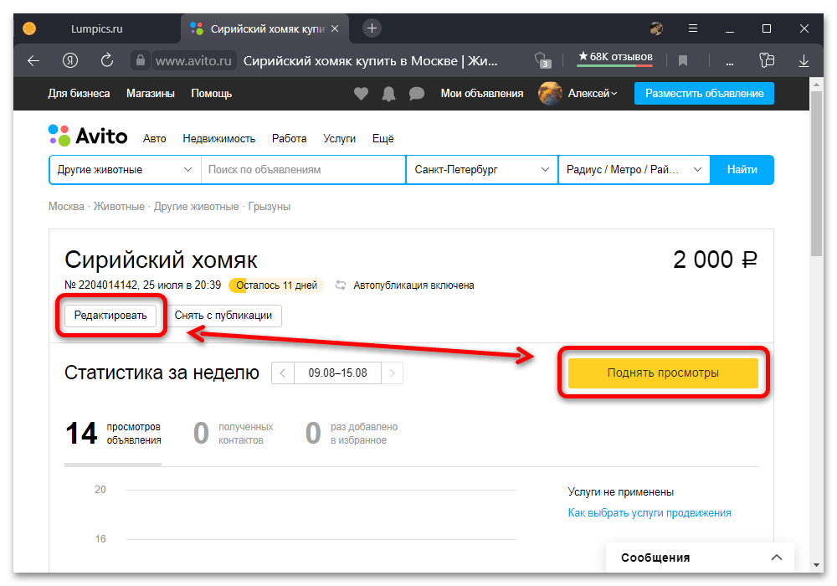Viewport: 837px width, 586px height.
Task: Expand the Алексей account dropdown
Action: (x=593, y=94)
